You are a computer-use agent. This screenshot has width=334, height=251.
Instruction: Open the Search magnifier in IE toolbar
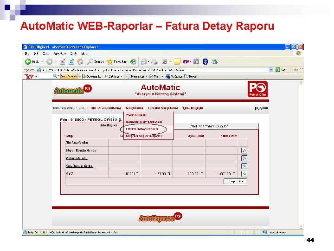[x=96, y=62]
